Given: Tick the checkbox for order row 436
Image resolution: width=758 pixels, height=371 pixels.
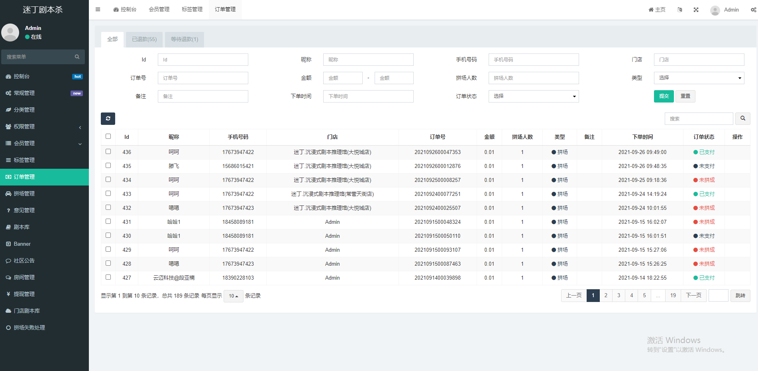Looking at the screenshot, I should coord(108,152).
